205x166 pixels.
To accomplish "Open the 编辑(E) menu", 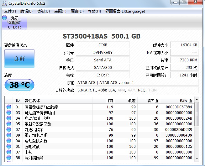I will [26, 11].
